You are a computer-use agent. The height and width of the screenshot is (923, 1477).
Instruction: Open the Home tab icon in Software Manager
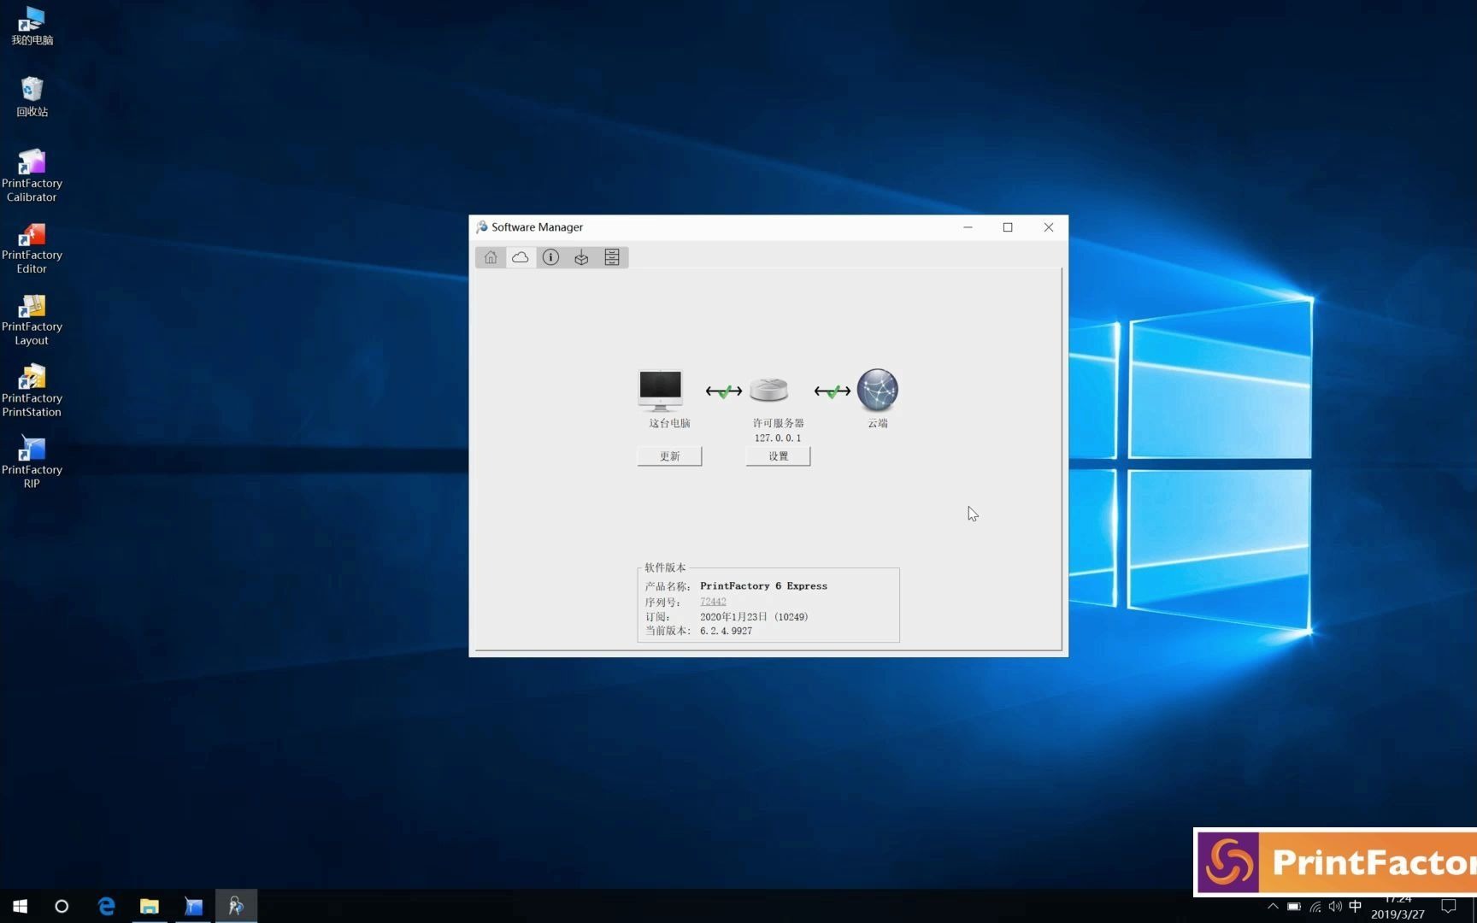pos(491,257)
